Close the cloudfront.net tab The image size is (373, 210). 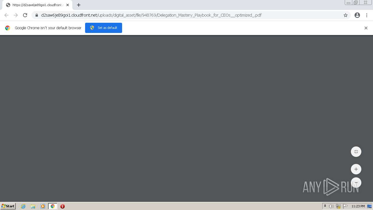pyautogui.click(x=68, y=5)
